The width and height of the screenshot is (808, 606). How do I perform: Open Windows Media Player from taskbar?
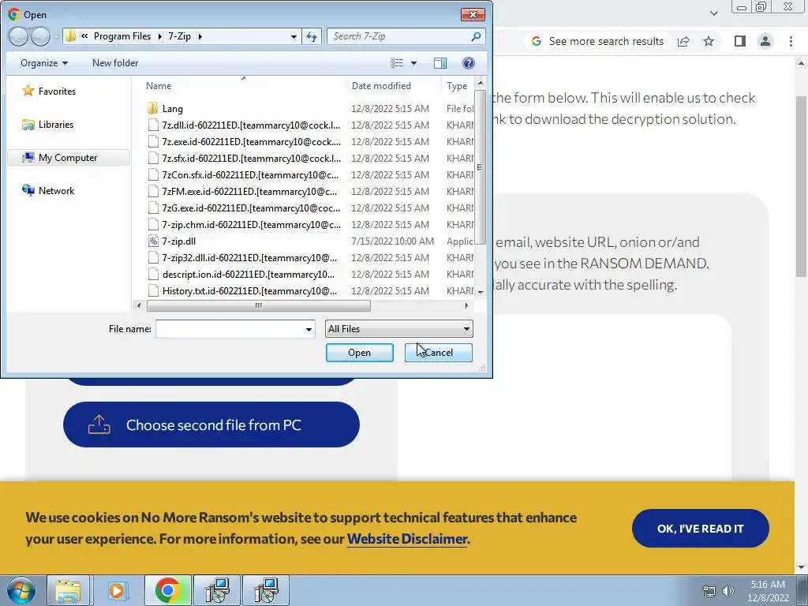pyautogui.click(x=117, y=590)
